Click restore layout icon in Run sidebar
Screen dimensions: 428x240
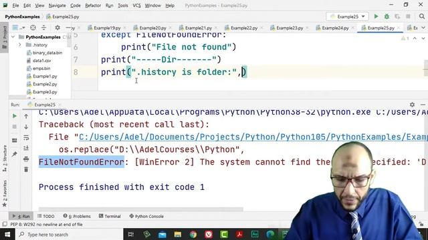point(15,141)
